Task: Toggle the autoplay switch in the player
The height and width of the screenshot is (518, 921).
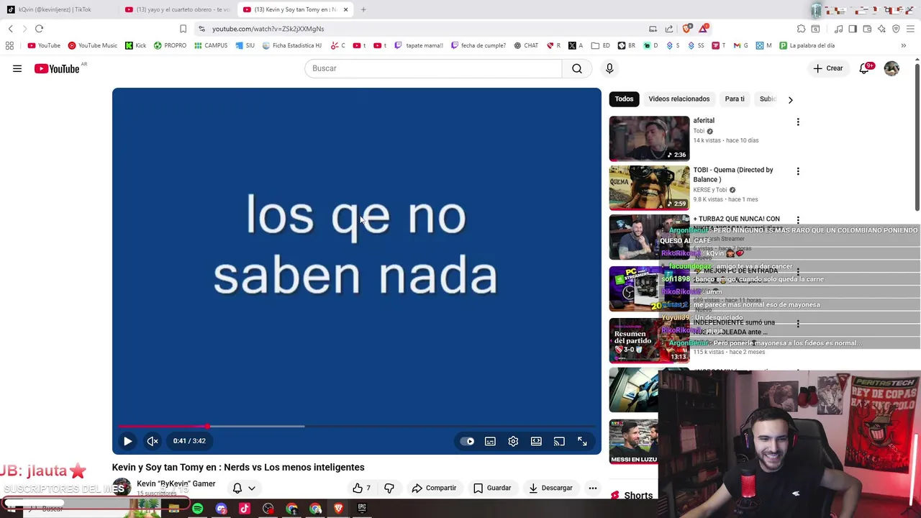Action: pos(468,441)
